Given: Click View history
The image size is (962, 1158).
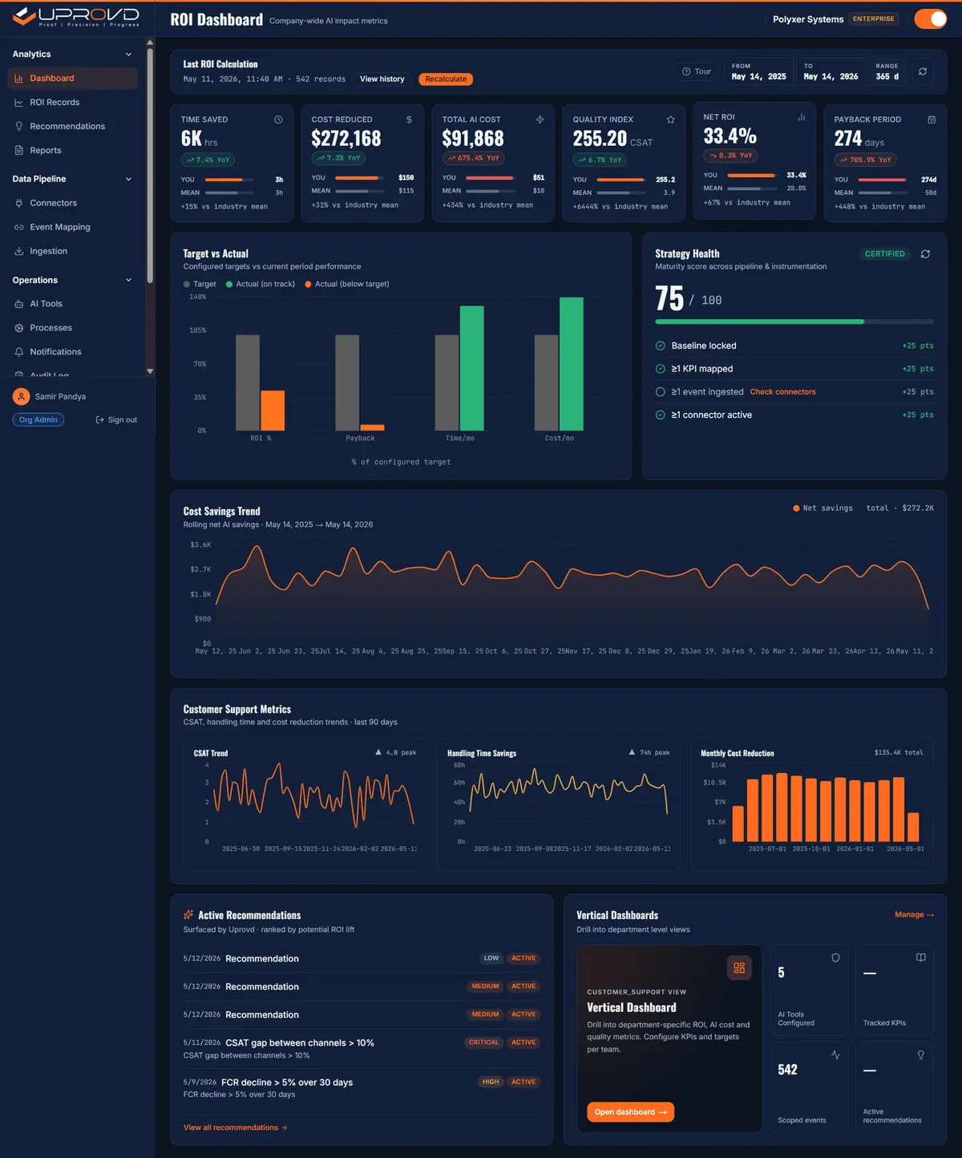Looking at the screenshot, I should coord(382,79).
